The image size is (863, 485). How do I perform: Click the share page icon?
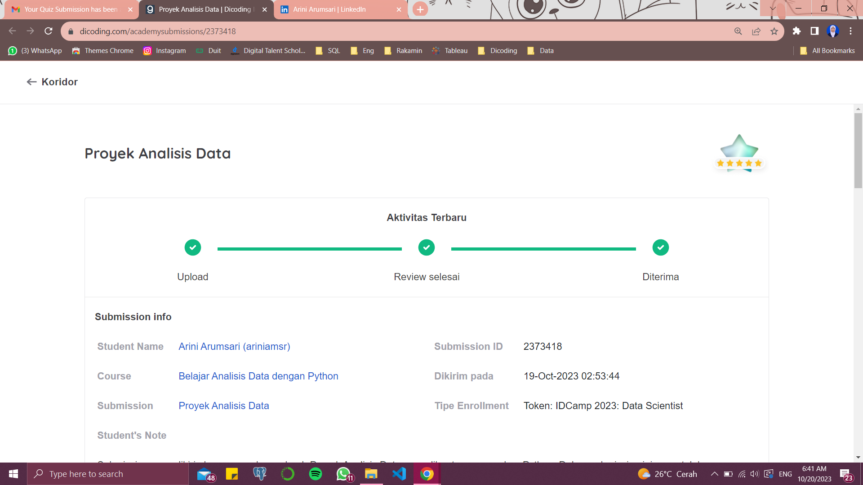click(756, 31)
